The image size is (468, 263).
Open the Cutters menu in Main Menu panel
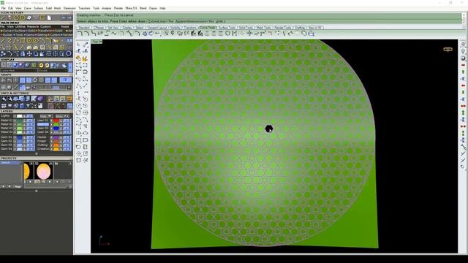[x=55, y=35]
